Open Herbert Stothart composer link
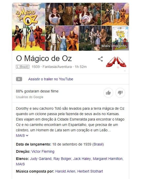This screenshot has height=179, width=165. (x=90, y=171)
